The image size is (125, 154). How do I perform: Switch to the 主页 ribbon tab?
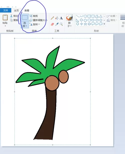[16, 10]
